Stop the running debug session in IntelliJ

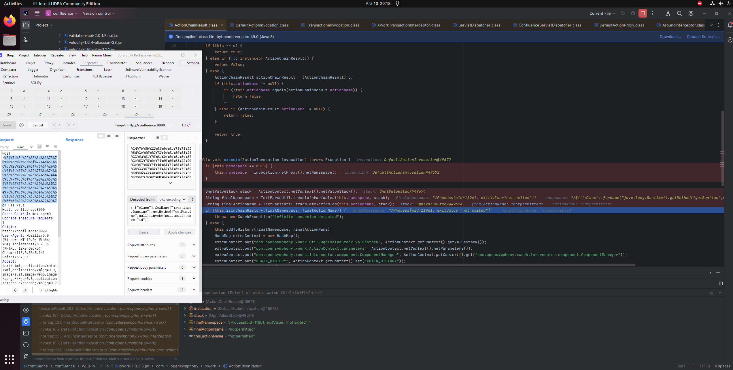tap(643, 13)
